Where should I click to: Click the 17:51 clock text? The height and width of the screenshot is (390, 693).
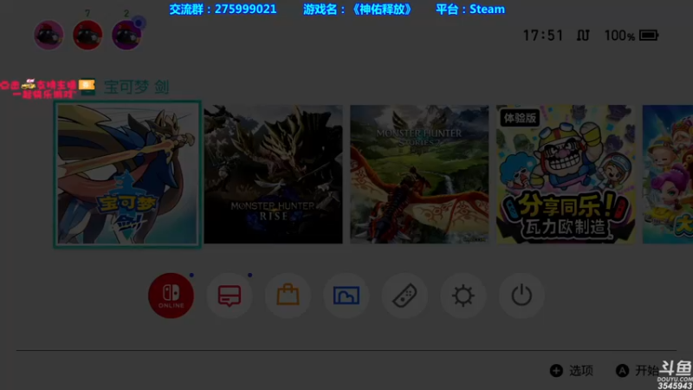click(543, 36)
